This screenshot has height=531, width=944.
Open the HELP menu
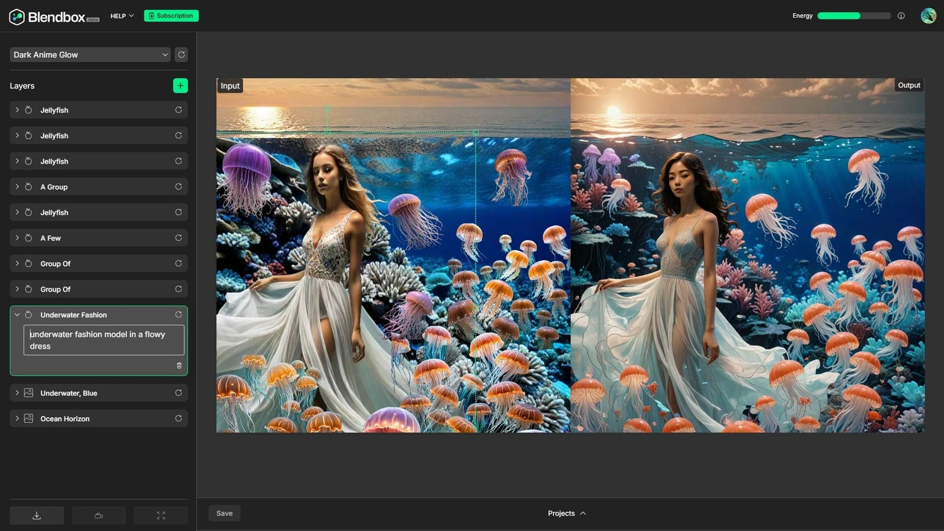(121, 16)
